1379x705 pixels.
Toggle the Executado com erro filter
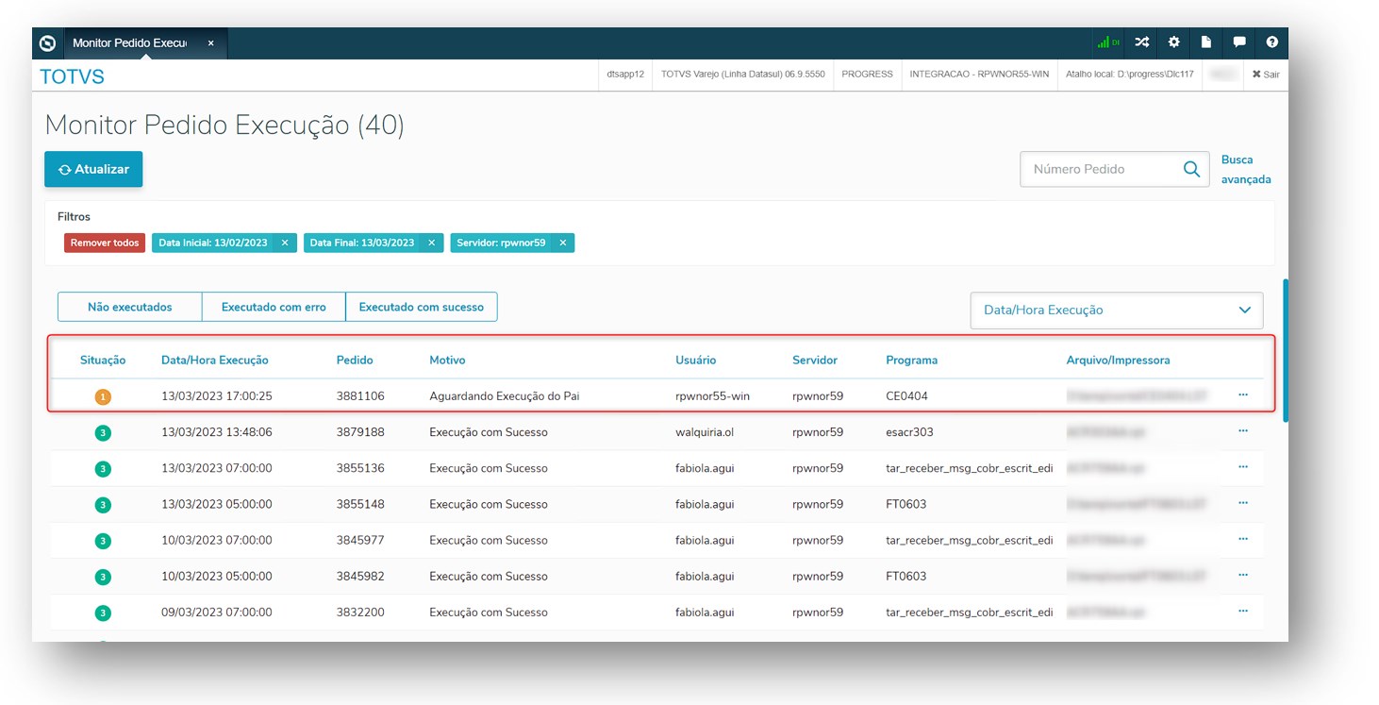pos(274,307)
